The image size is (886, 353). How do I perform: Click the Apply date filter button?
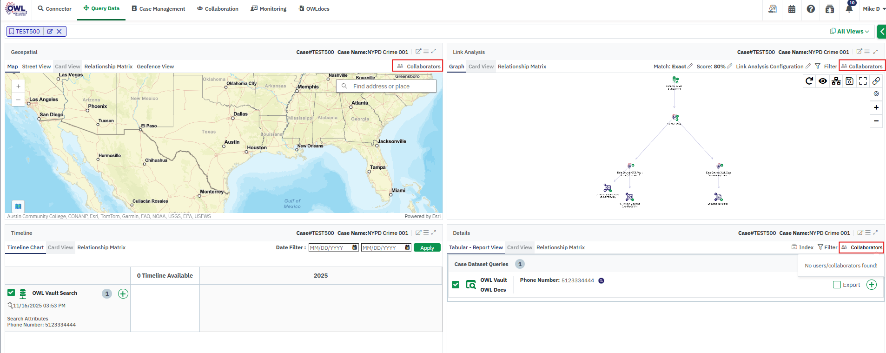(427, 248)
